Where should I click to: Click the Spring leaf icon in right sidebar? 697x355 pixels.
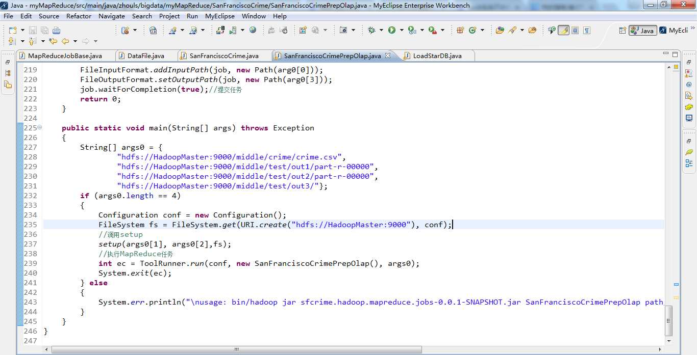[689, 152]
